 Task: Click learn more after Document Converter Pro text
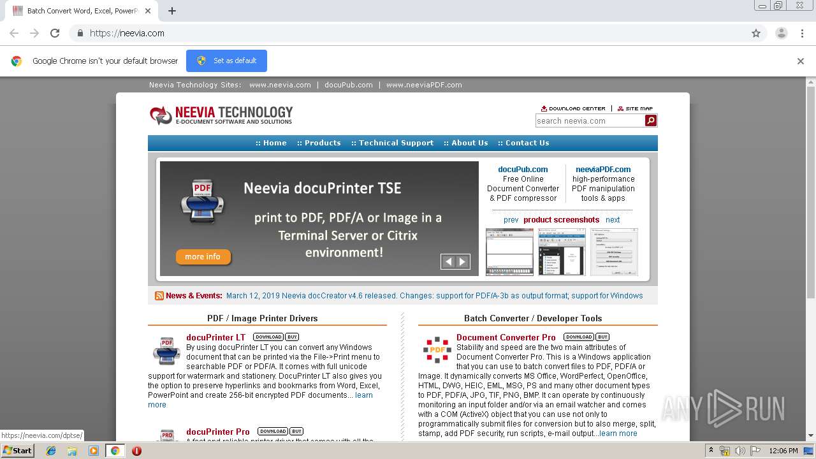(618, 433)
